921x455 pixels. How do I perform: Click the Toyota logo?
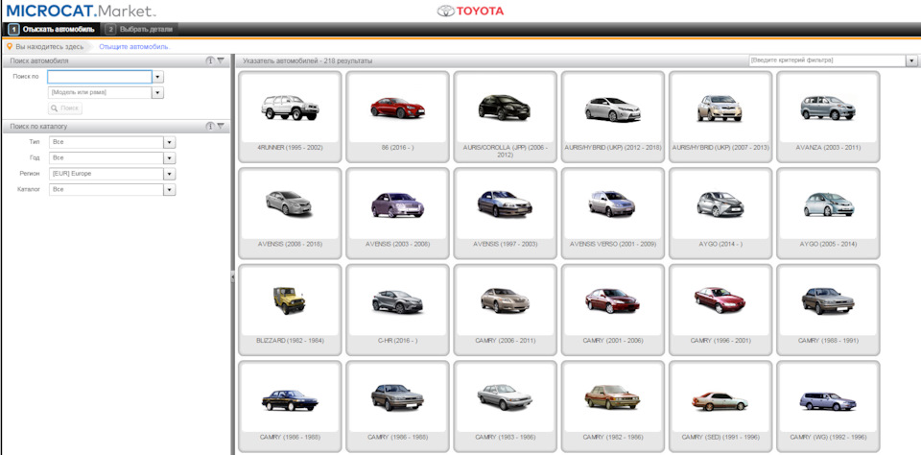(470, 11)
